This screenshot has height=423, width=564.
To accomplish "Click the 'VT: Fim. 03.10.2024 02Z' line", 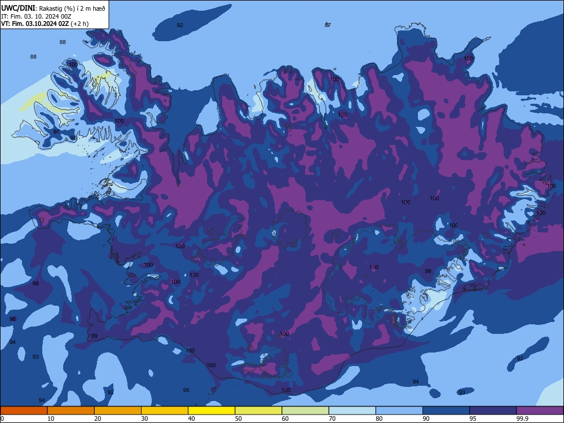I will 35,24.
